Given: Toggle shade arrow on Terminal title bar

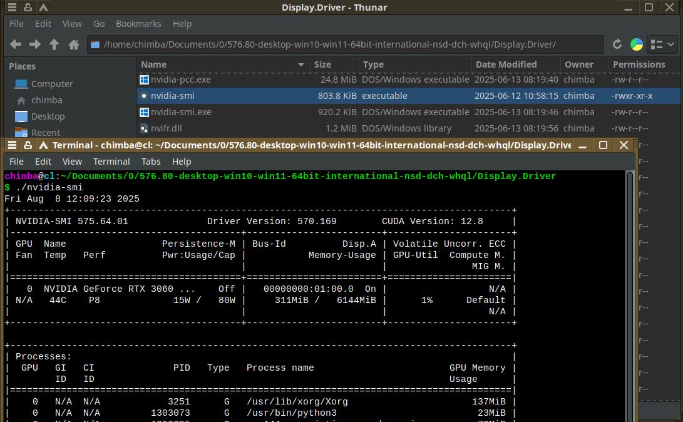Looking at the screenshot, I should point(43,145).
